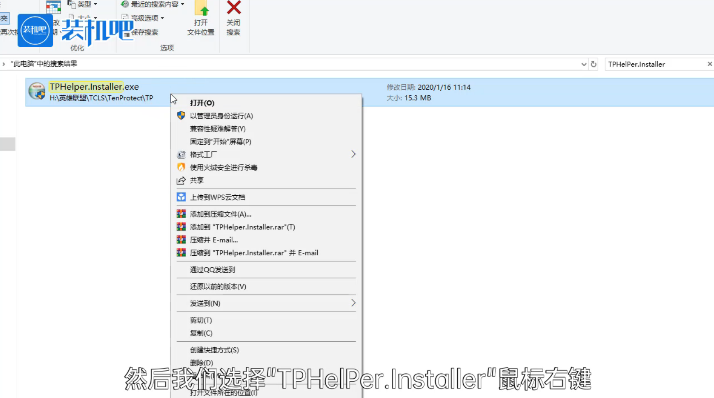714x398 pixels.
Task: Click the TPHelPer.Installer search input field
Action: click(x=654, y=64)
